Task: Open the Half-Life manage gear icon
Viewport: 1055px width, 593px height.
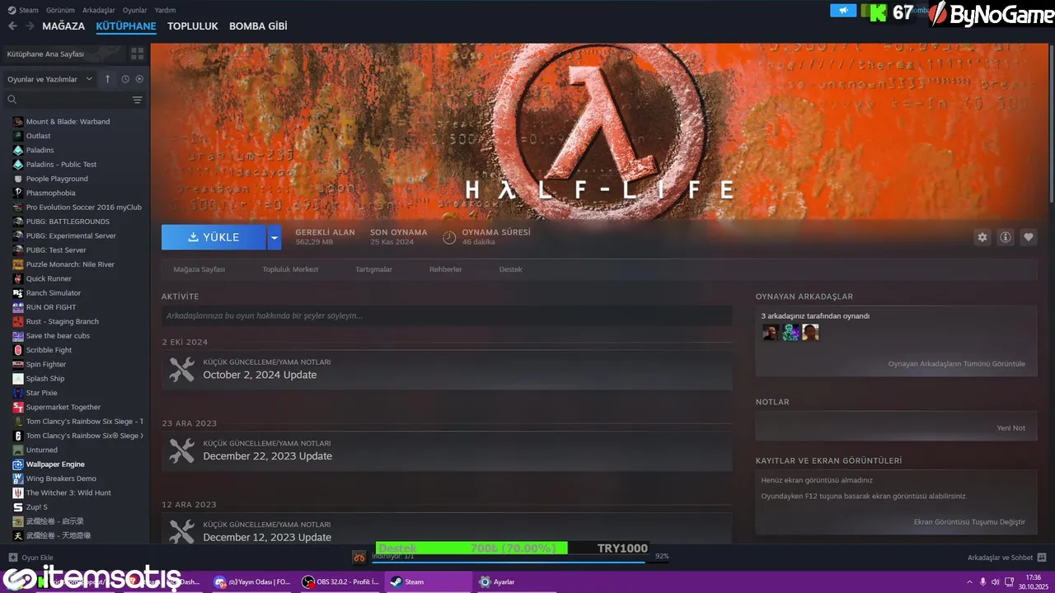Action: click(x=982, y=237)
